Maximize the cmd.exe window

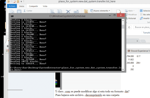114,15
